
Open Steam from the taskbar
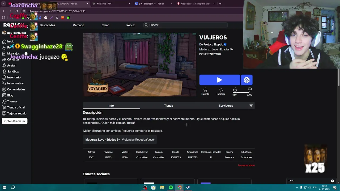coord(188,188)
